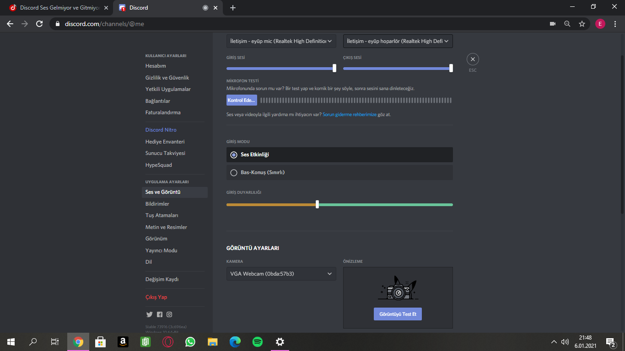The image size is (625, 351).
Task: Open Discord's Instagram page icon
Action: click(169, 314)
